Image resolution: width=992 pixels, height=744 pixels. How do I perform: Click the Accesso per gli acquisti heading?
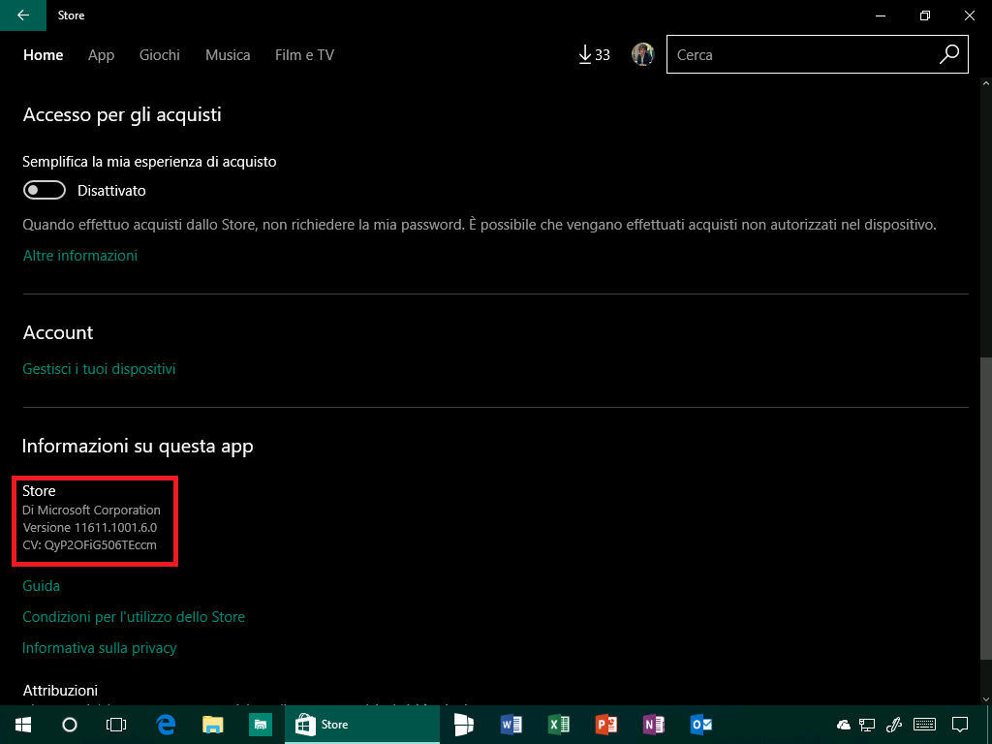[x=122, y=115]
